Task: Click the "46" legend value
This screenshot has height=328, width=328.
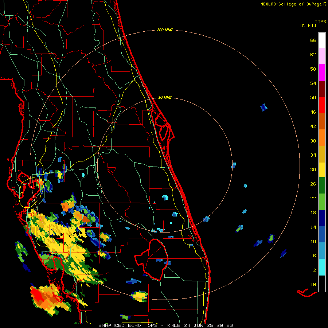Action: coord(313,112)
